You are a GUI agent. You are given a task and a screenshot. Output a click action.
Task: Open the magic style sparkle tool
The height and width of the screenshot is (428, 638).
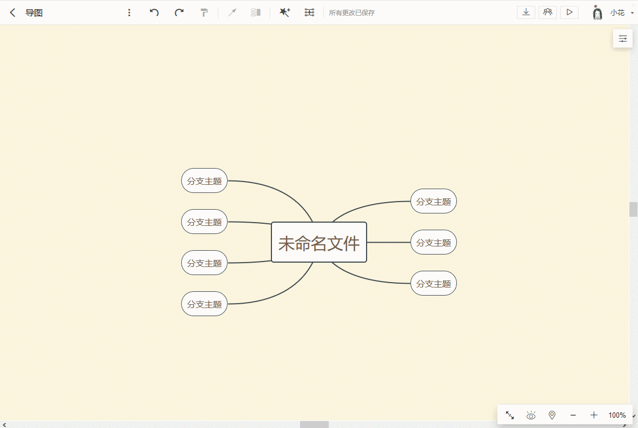(x=285, y=12)
